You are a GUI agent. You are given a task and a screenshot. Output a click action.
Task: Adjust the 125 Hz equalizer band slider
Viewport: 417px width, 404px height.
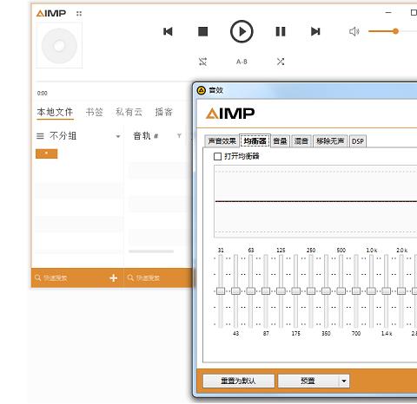pyautogui.click(x=281, y=290)
